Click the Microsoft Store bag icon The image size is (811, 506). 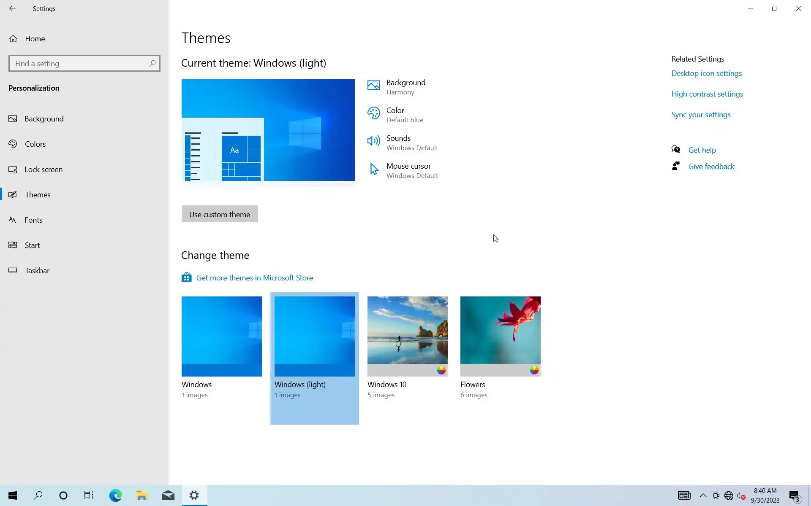click(186, 277)
